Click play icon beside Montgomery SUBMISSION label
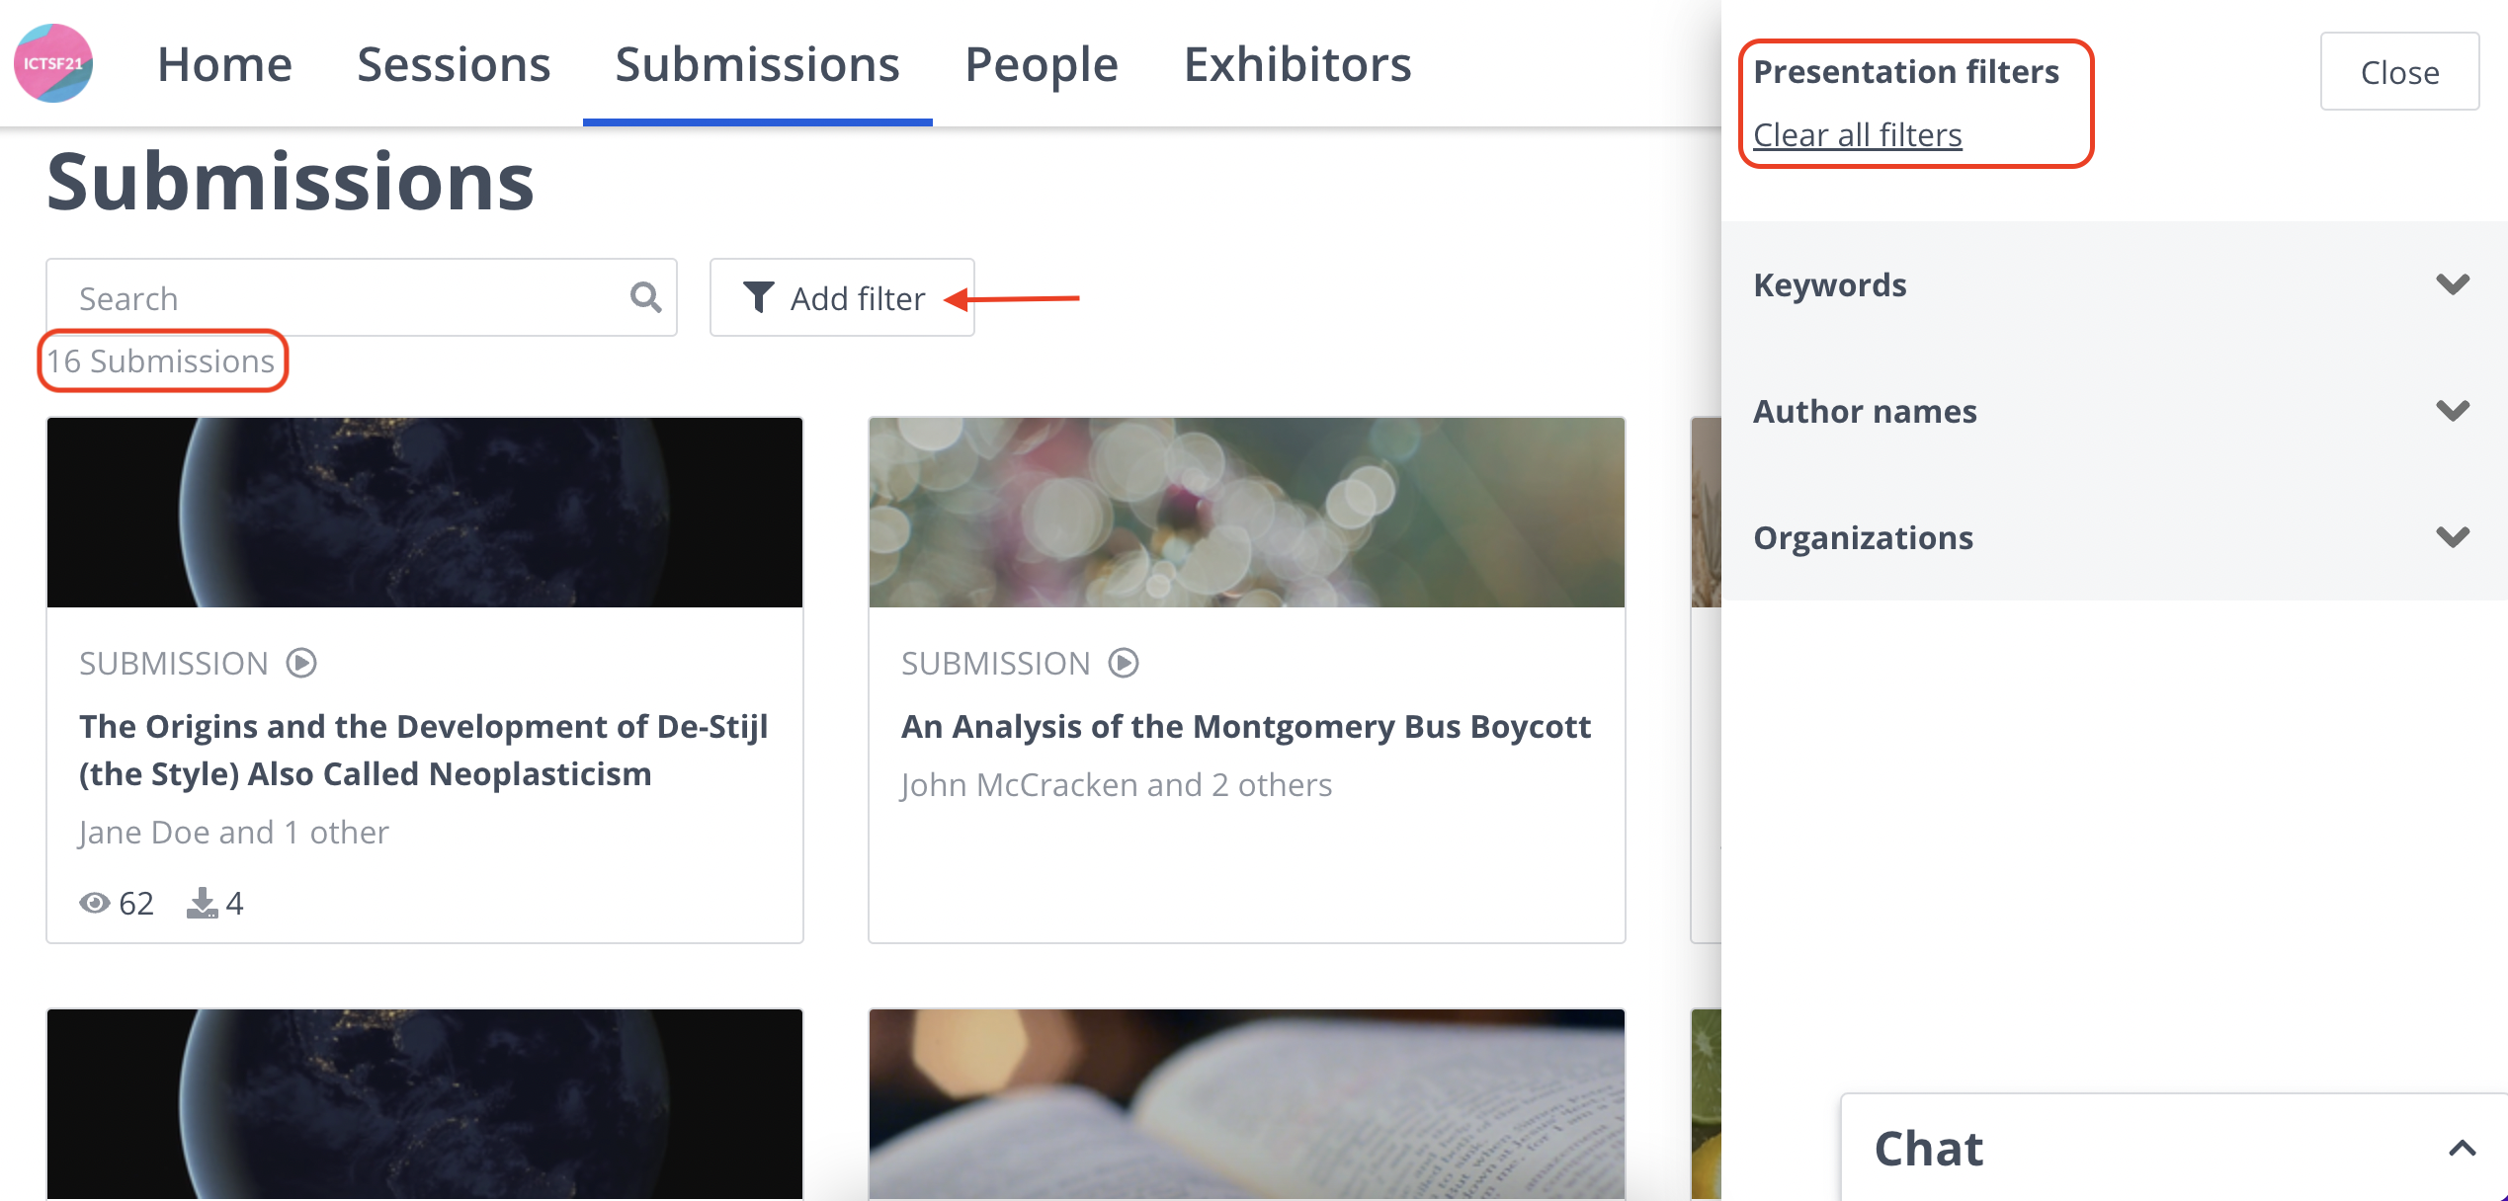Image resolution: width=2508 pixels, height=1201 pixels. (x=1124, y=663)
